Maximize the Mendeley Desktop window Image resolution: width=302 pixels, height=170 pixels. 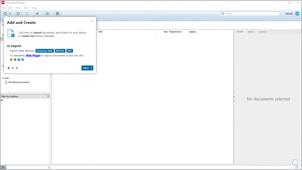289,3
